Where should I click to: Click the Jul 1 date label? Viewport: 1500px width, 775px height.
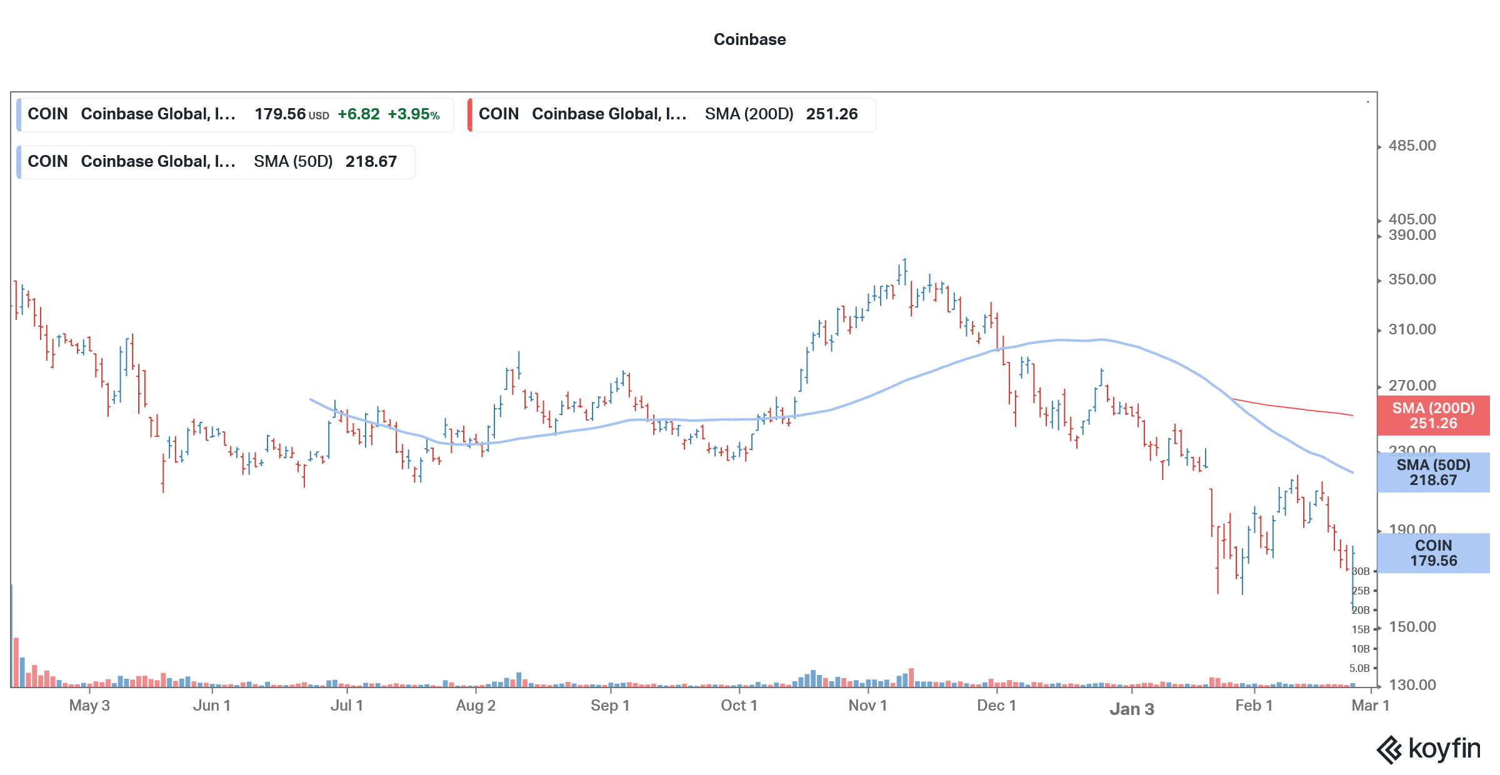[347, 706]
